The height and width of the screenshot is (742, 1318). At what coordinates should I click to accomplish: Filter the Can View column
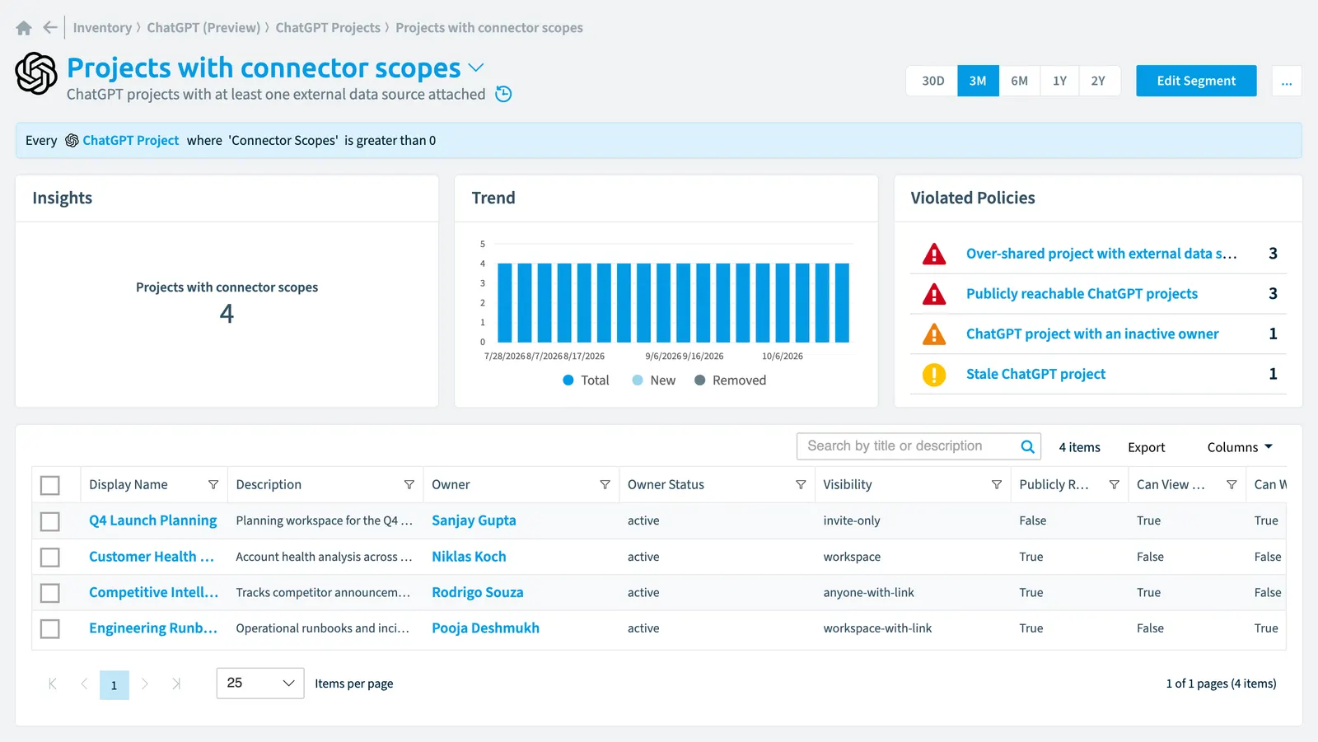tap(1232, 485)
